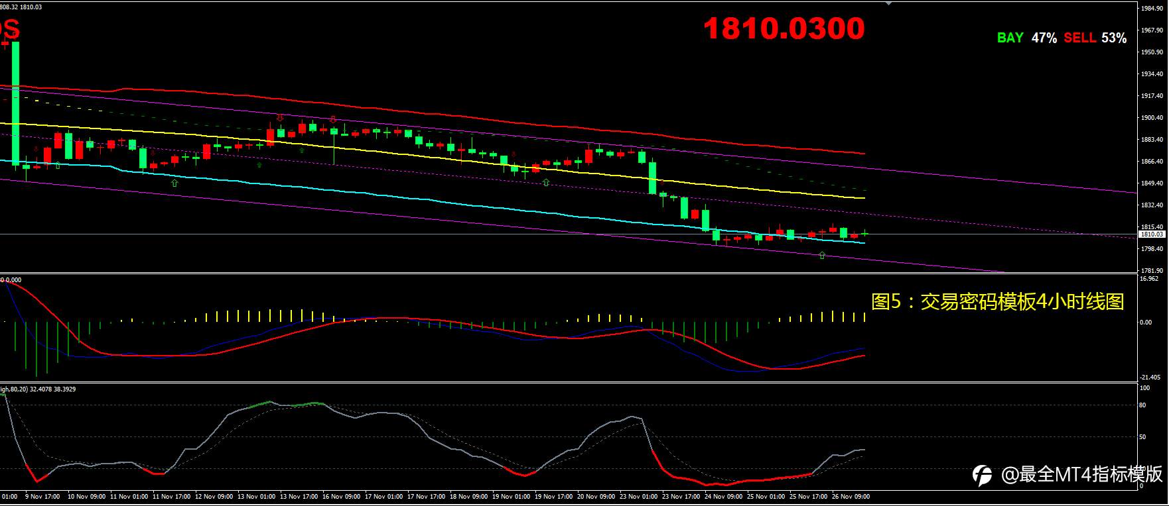Select the large red 1810.0300 price label
This screenshot has width=1169, height=506.
(x=784, y=28)
